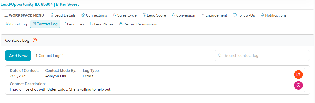This screenshot has height=103, width=315.
Task: Focus the Search contact log field
Action: 262,56
